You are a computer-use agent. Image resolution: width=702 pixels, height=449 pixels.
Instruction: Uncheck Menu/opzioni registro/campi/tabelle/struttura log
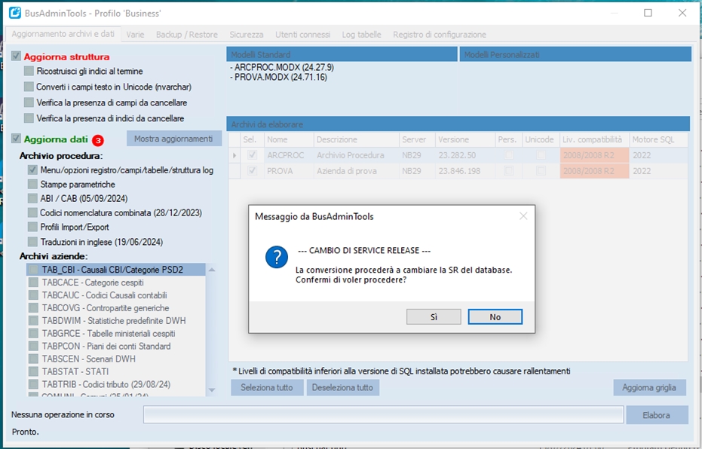(32, 170)
